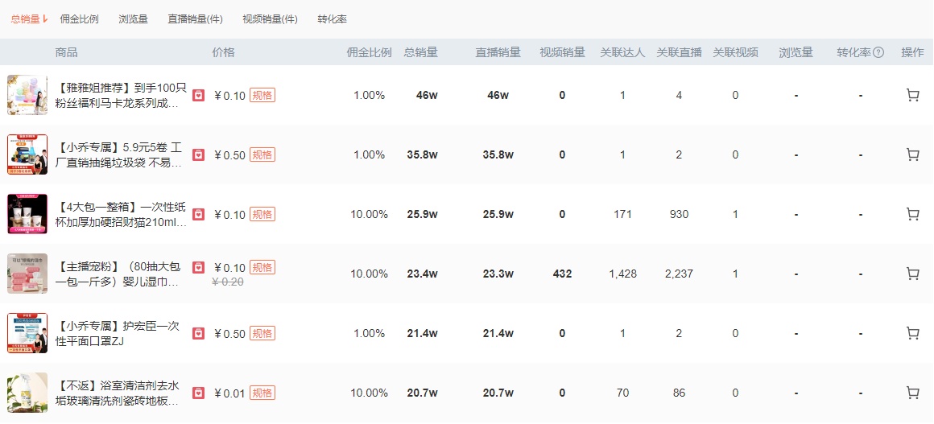
Task: Open the 【4大包一整箱】一次性纸杯 product title
Action: [x=121, y=214]
